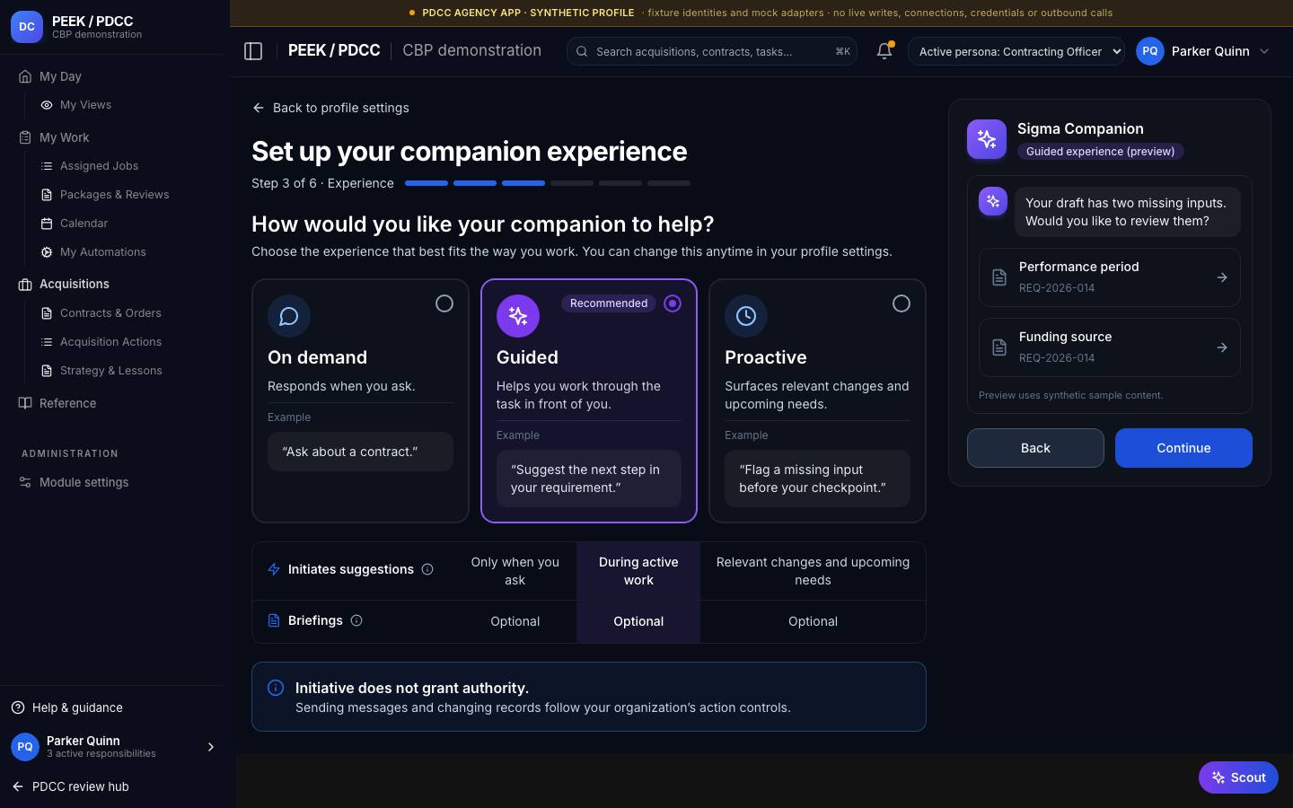The height and width of the screenshot is (808, 1293).
Task: Click the PQ avatar in header
Action: 1150,51
